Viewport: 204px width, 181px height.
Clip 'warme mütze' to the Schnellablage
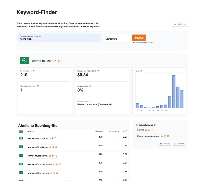click(58, 61)
